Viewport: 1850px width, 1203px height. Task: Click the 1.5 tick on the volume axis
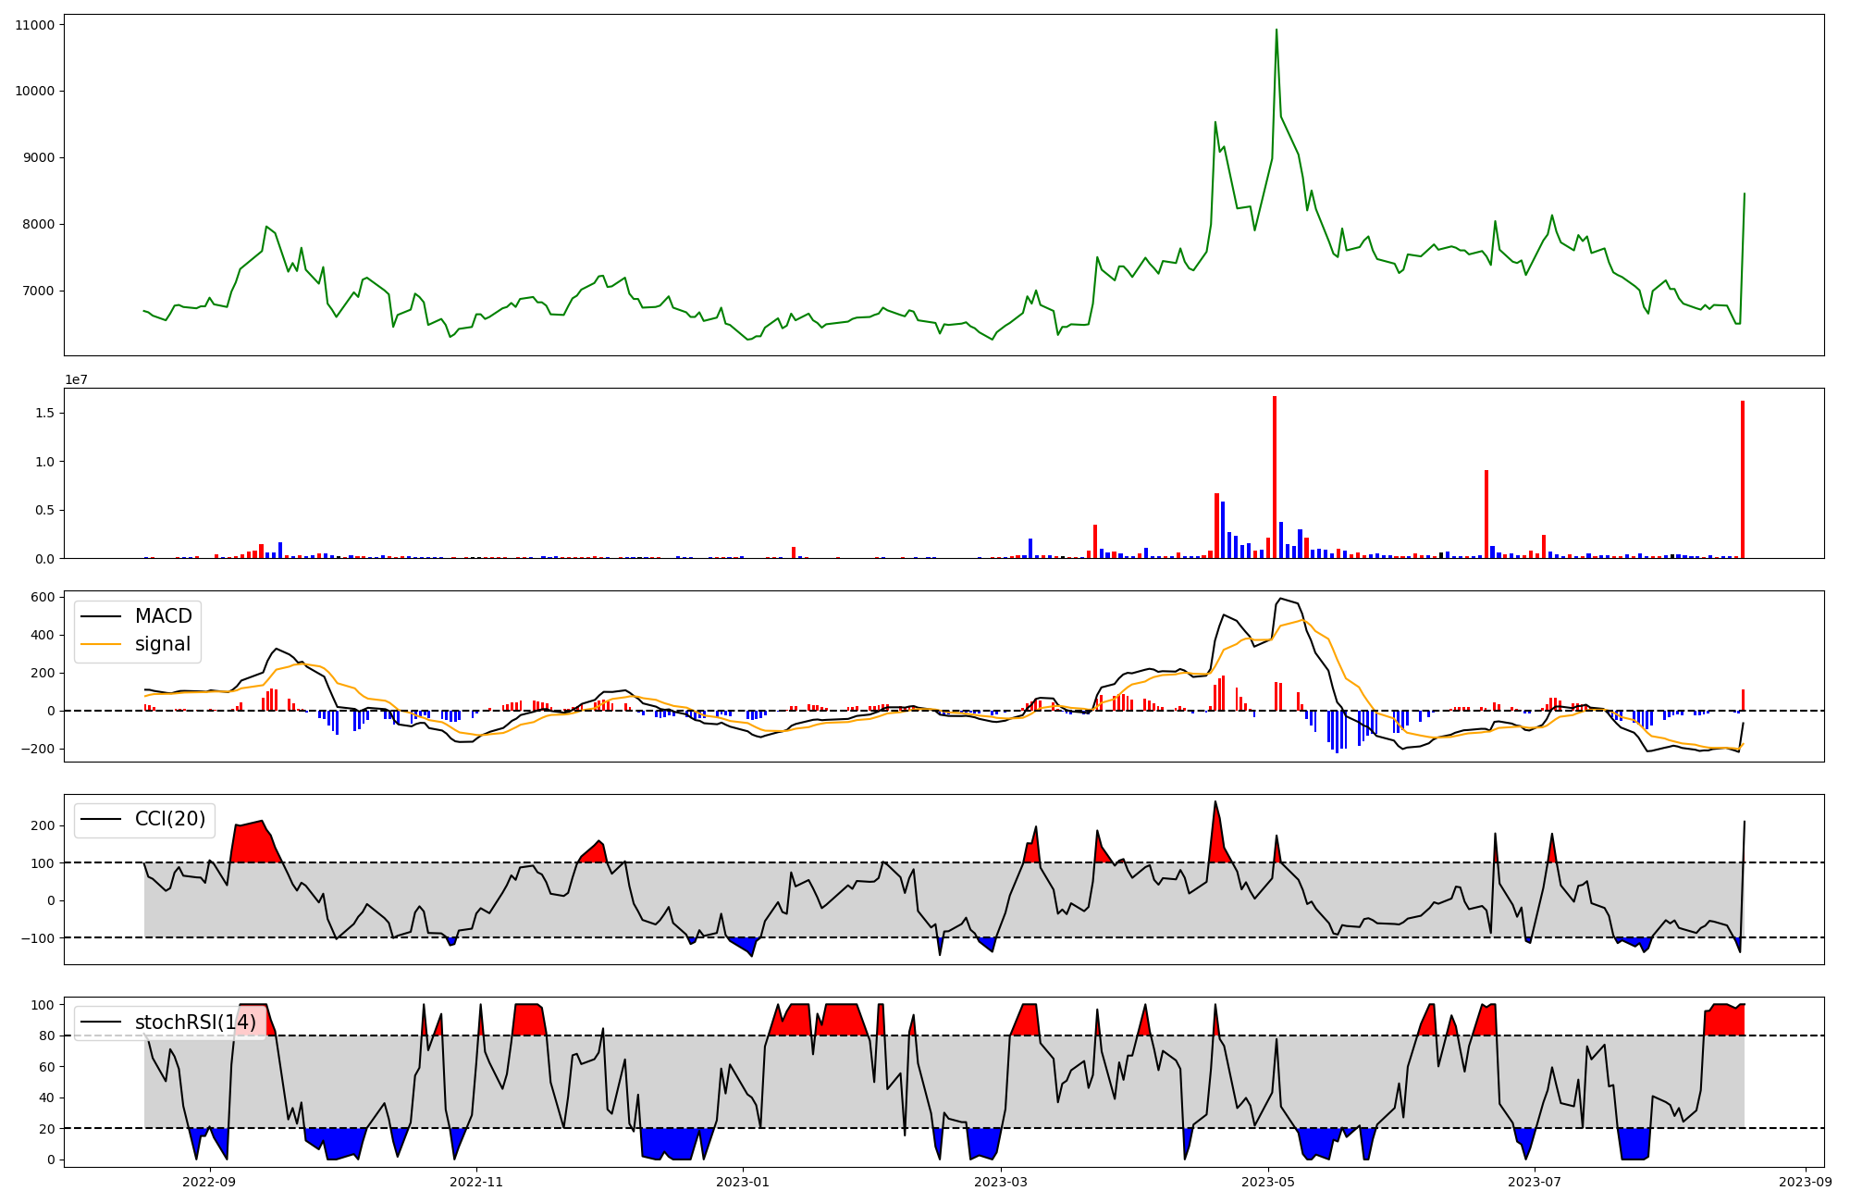[44, 413]
